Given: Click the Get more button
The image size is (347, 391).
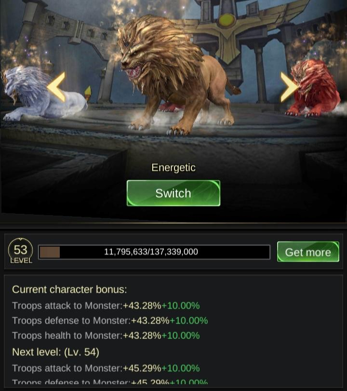Looking at the screenshot, I should coord(308,252).
